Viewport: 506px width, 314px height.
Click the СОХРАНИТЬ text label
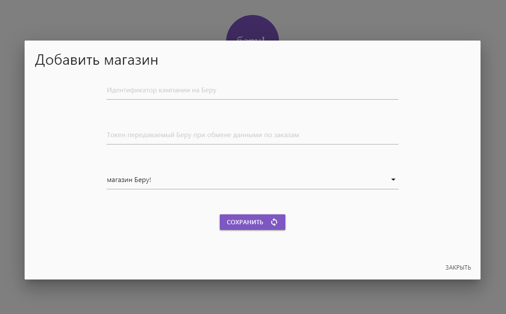[x=245, y=222]
